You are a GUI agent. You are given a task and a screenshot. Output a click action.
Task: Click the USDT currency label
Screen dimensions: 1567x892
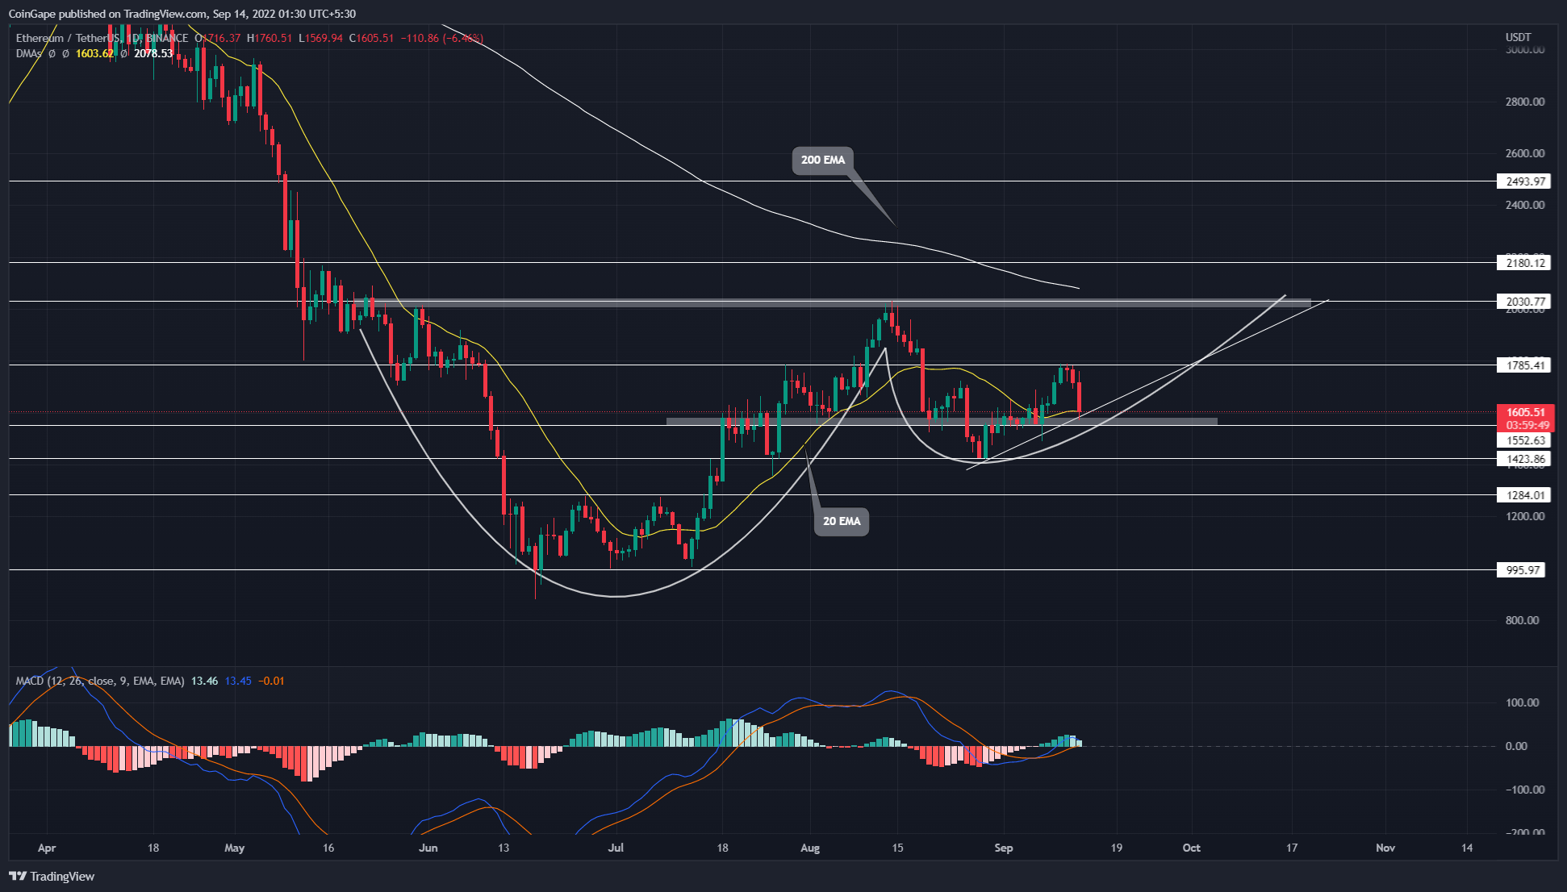point(1518,37)
